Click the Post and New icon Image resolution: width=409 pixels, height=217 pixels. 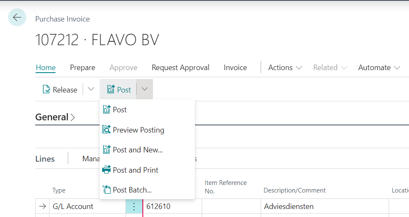click(x=106, y=149)
